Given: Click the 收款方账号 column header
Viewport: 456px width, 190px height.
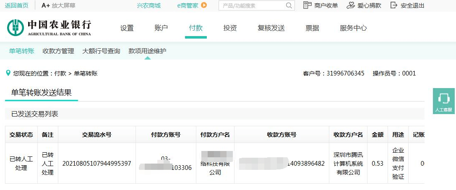Looking at the screenshot, I should (x=281, y=135).
